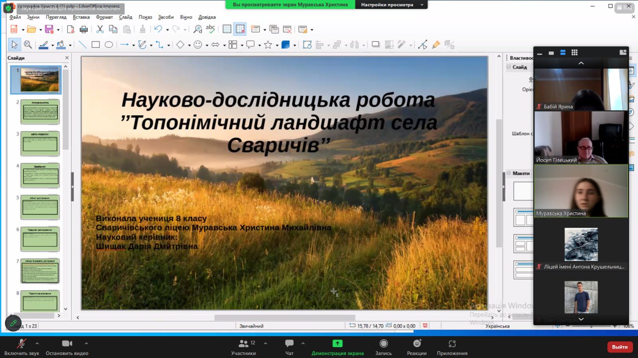Click the Звичайний status bar entry
Viewport: 638px width, 358px height.
point(251,326)
